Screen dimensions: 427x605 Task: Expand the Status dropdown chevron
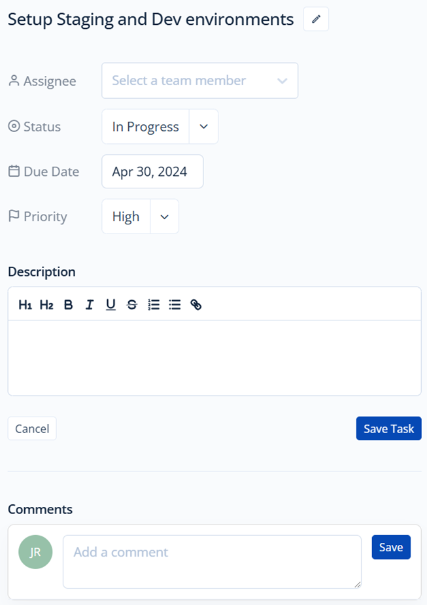pyautogui.click(x=203, y=126)
